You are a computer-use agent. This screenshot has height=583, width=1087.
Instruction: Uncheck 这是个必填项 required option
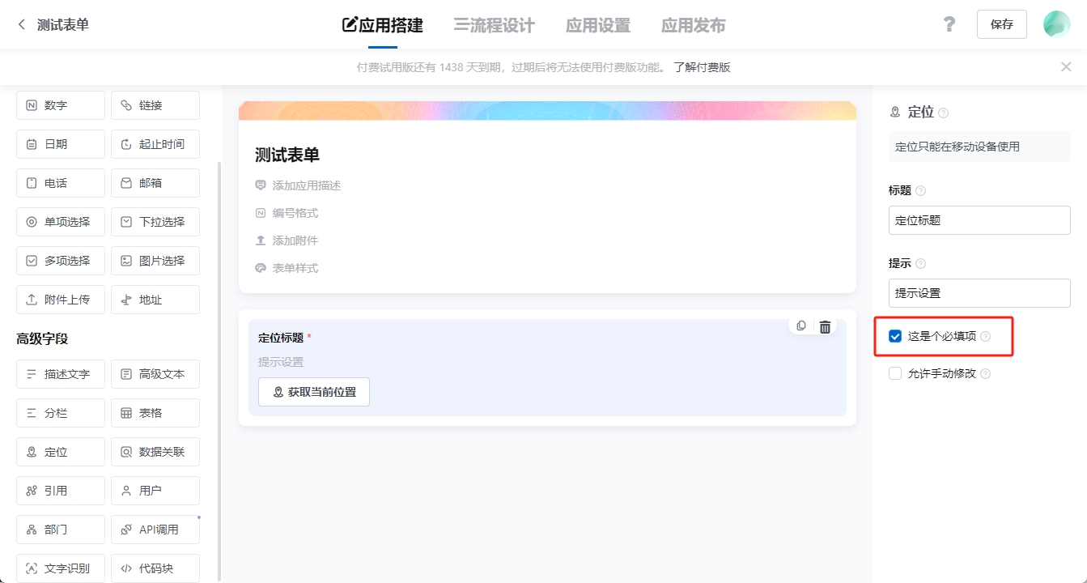894,335
